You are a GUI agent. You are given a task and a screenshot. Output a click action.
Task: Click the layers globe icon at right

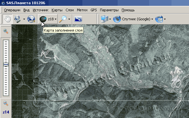[159, 19]
